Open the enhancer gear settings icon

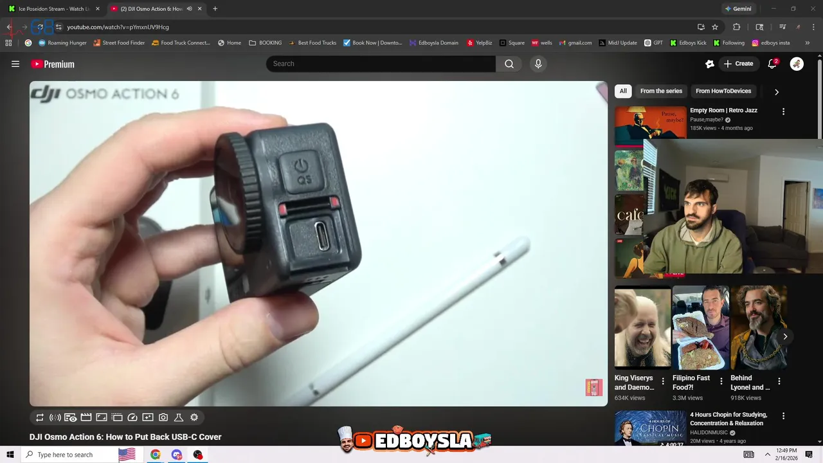[194, 417]
